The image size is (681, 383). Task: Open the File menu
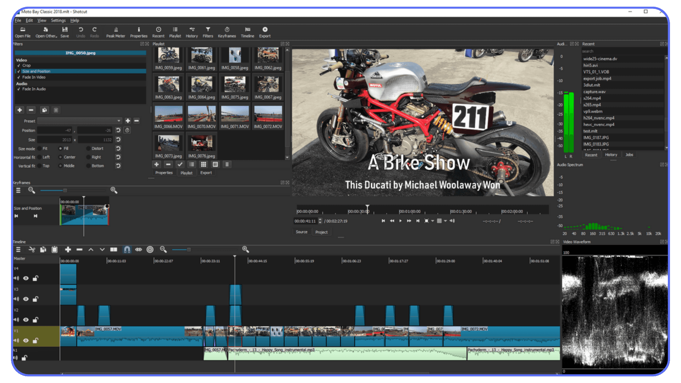click(x=18, y=20)
